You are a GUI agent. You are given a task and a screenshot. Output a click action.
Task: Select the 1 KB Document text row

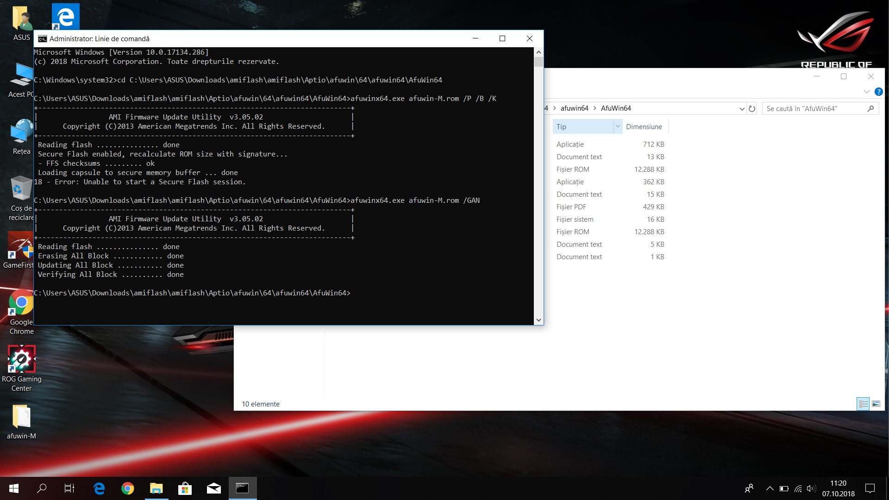coord(610,257)
